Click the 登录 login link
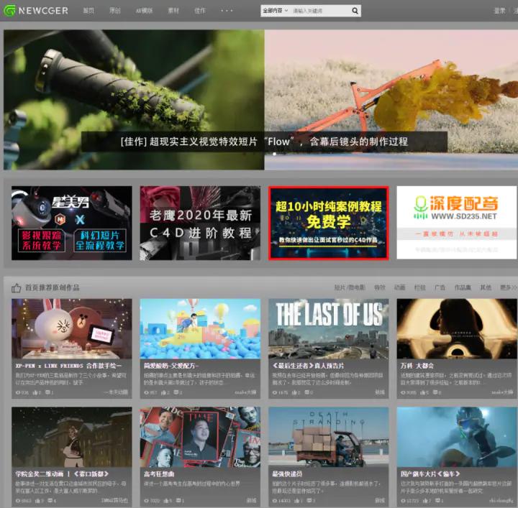Image resolution: width=518 pixels, height=508 pixels. coord(499,11)
